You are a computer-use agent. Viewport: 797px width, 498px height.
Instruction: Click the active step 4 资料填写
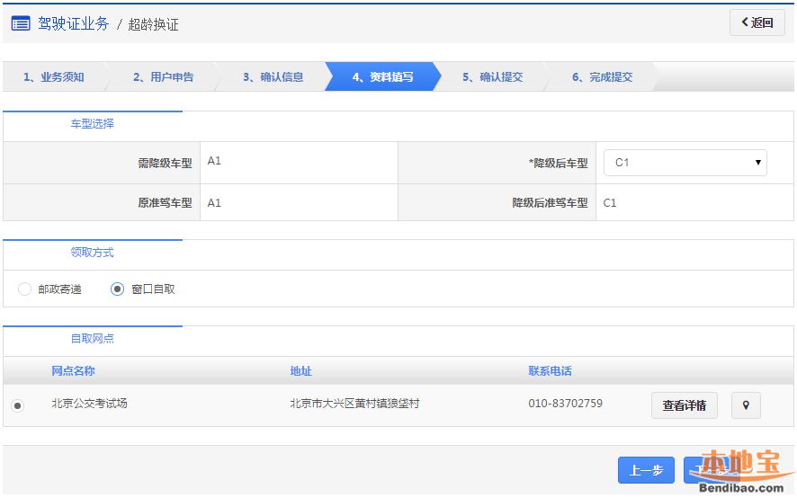tap(382, 77)
